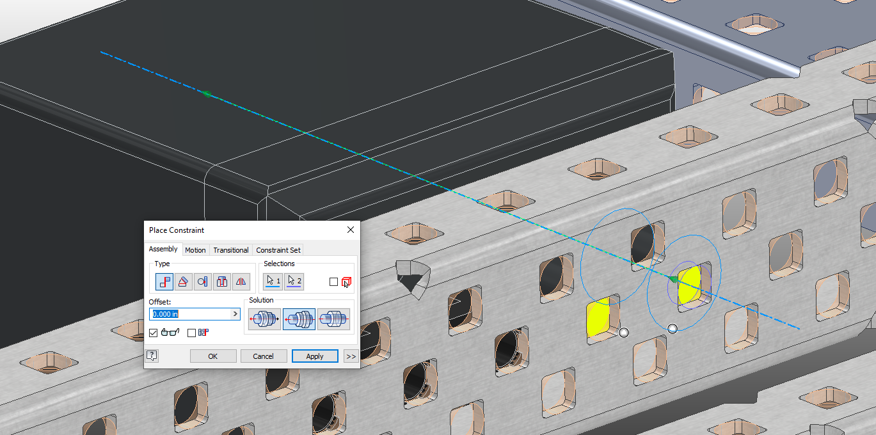
Task: Enable Predict Offset and Orientation checkbox
Action: (191, 333)
